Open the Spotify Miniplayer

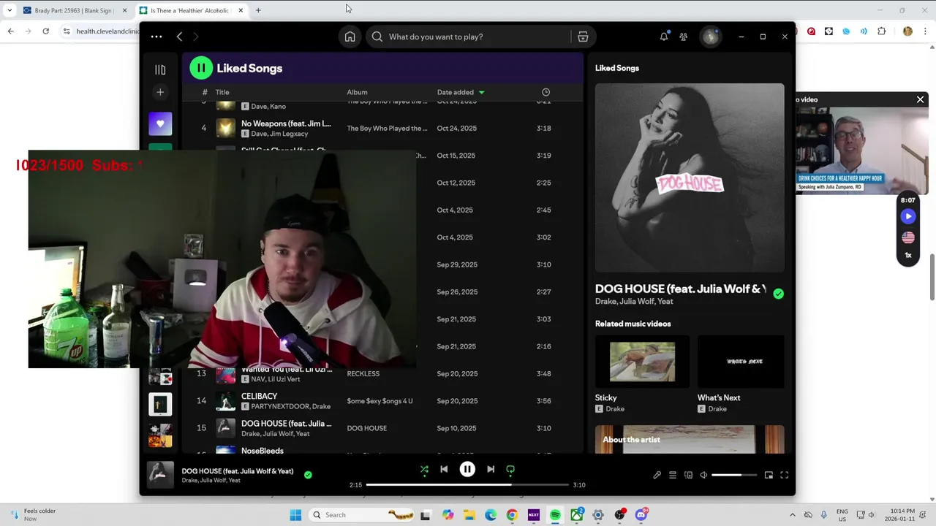(x=769, y=475)
